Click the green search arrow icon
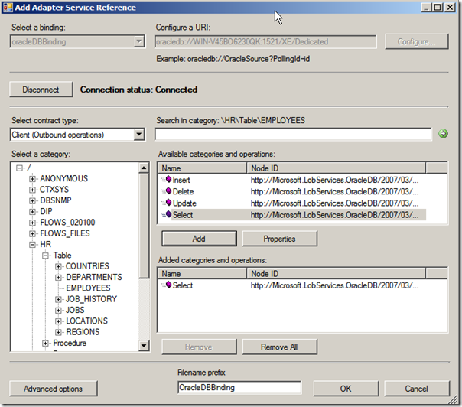Image resolution: width=462 pixels, height=407 pixels. coord(443,135)
